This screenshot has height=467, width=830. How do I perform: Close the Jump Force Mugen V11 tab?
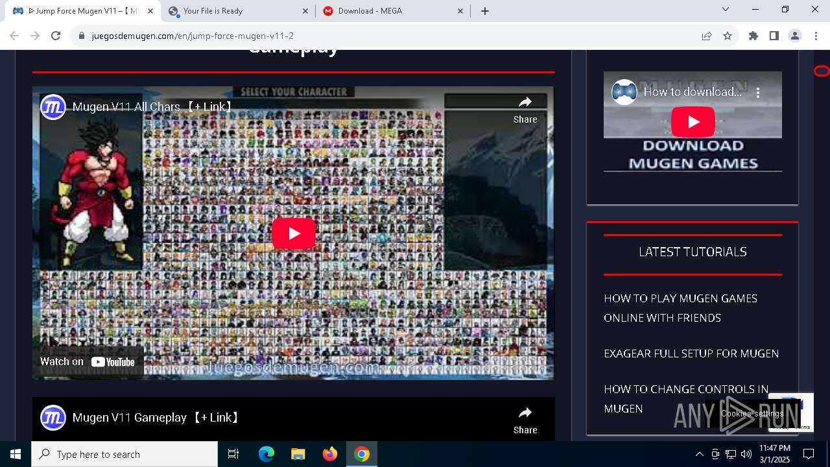point(150,11)
